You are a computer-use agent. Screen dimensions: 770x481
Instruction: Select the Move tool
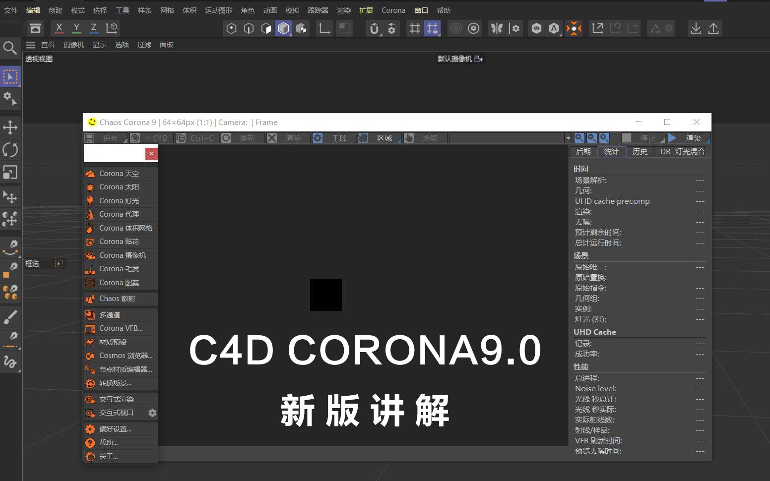coord(10,127)
